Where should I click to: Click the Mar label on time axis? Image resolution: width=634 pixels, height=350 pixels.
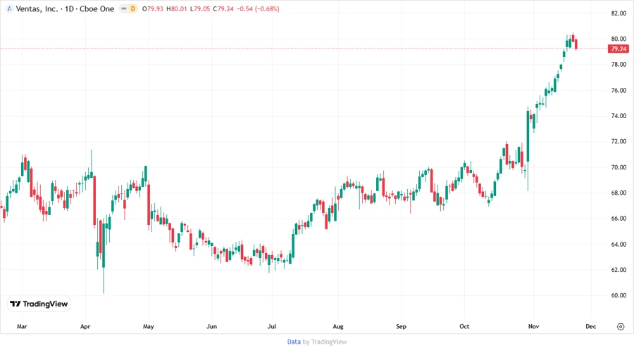tap(22, 326)
